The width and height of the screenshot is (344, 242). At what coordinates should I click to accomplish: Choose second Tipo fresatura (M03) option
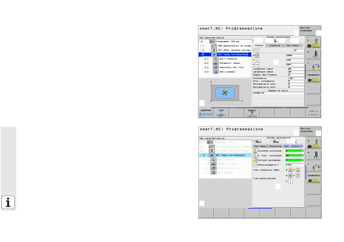point(298,170)
